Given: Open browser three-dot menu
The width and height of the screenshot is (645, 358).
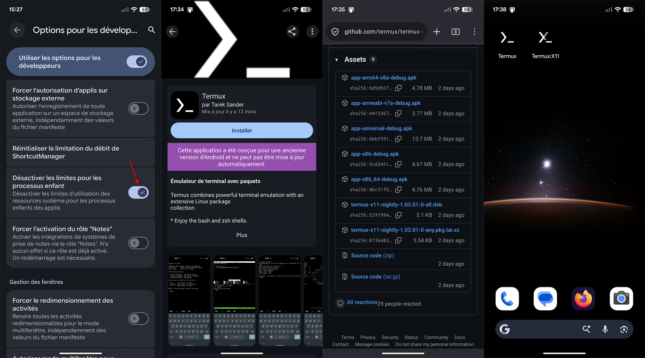Looking at the screenshot, I should [474, 32].
